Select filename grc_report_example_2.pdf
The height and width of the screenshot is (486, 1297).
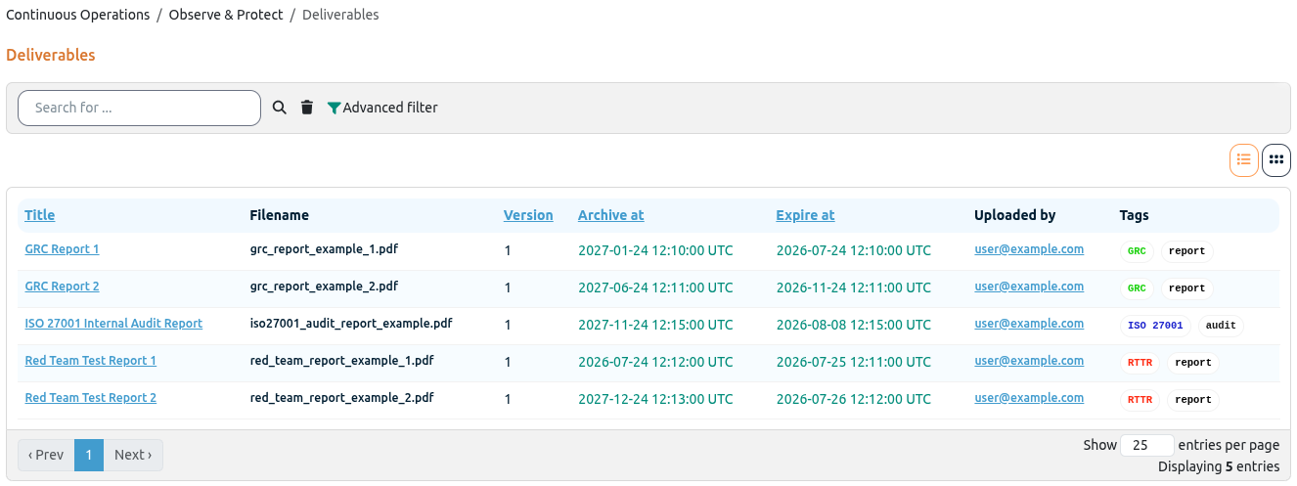[x=324, y=287]
